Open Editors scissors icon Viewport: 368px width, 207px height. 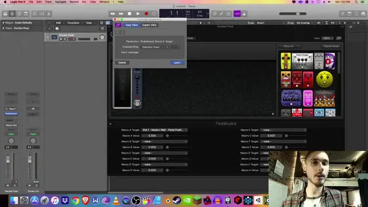tap(48, 14)
